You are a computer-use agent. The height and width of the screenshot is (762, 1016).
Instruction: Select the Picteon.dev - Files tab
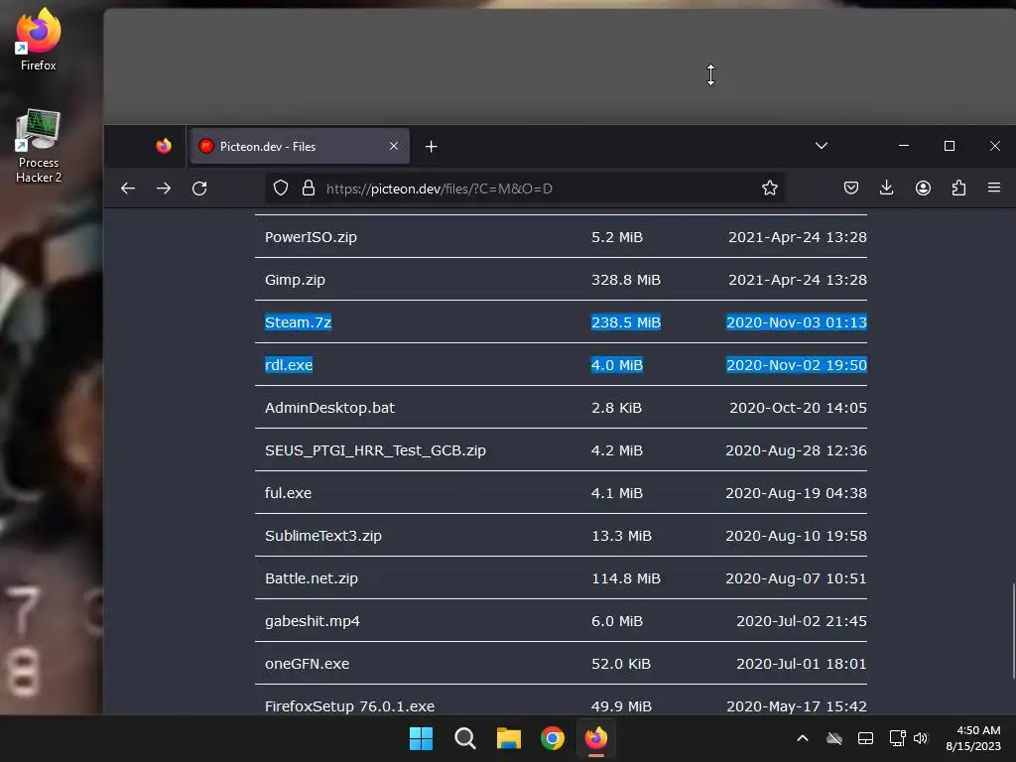tap(300, 147)
